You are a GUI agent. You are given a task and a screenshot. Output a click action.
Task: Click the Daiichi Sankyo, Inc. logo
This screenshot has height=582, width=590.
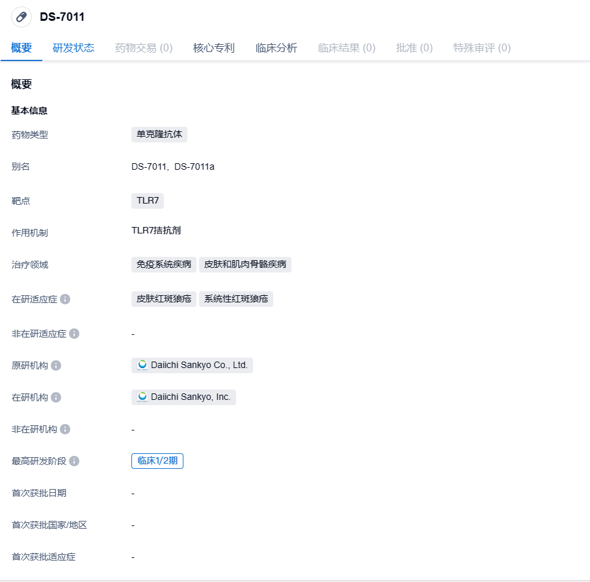pyautogui.click(x=142, y=397)
